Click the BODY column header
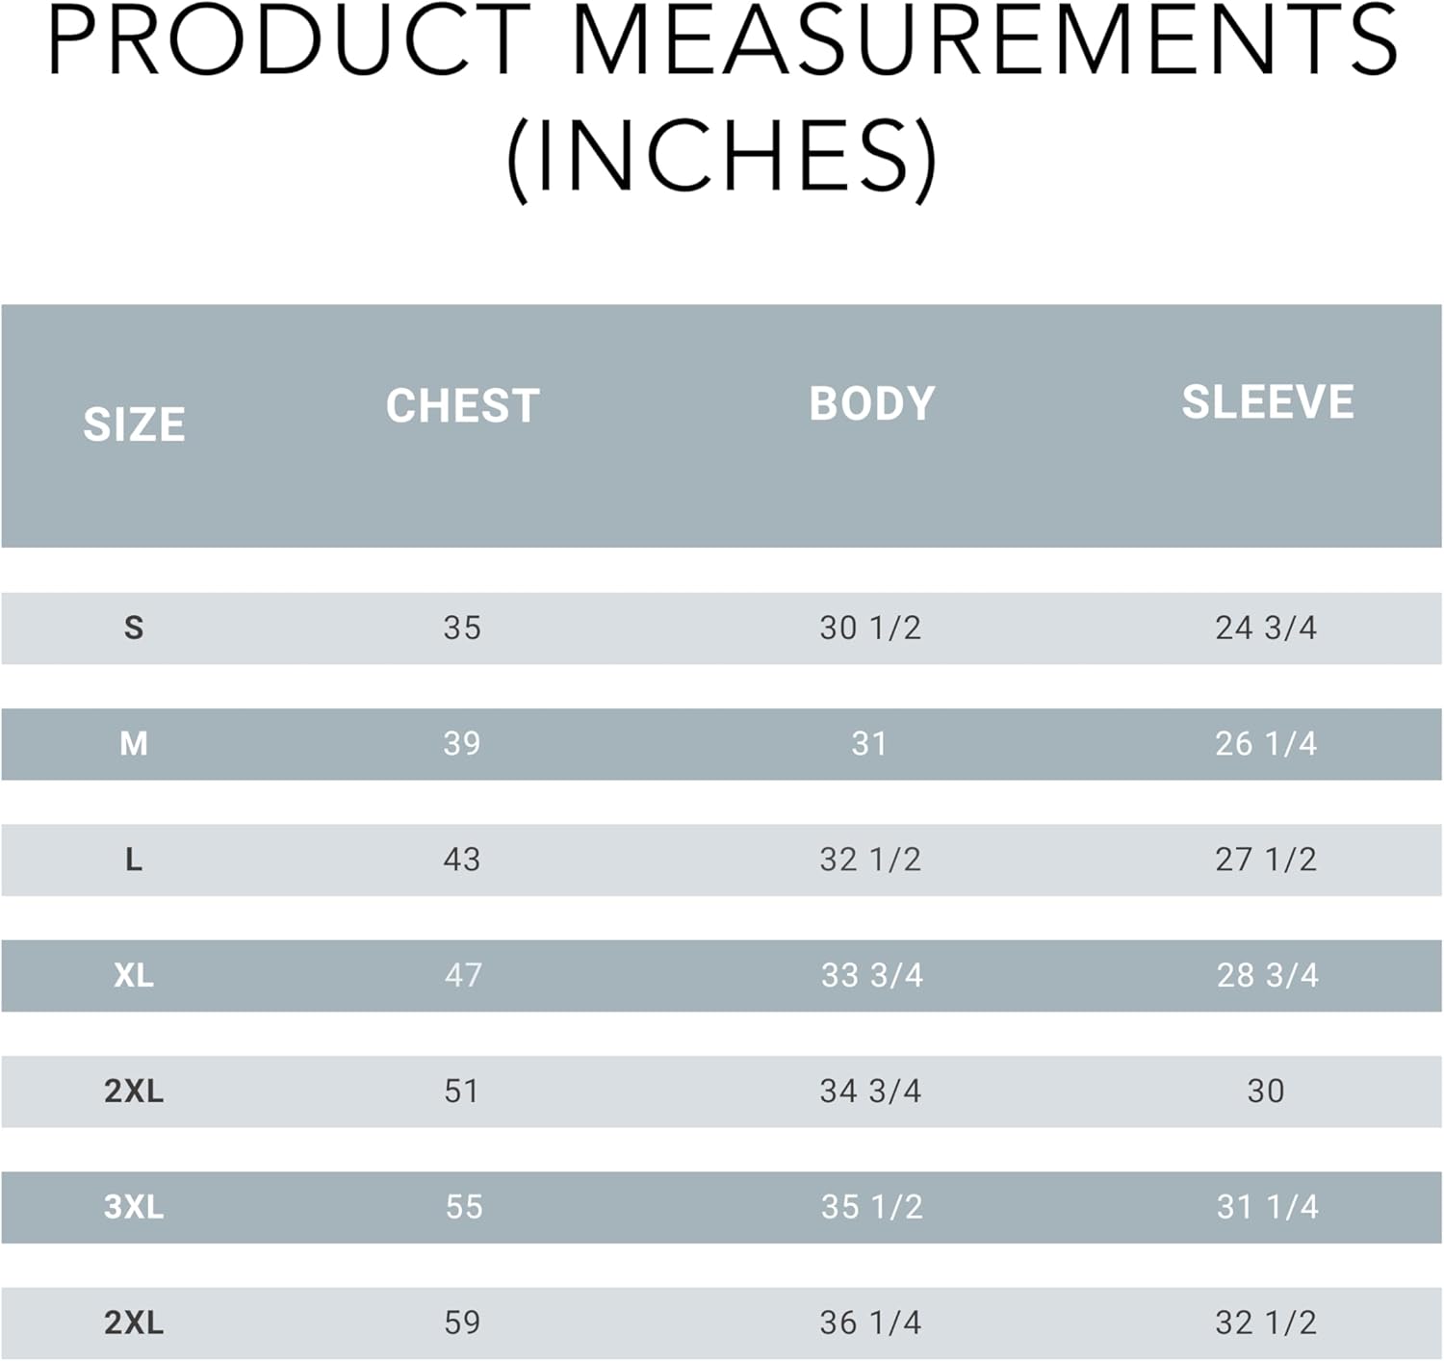1444x1361 pixels. pos(871,403)
